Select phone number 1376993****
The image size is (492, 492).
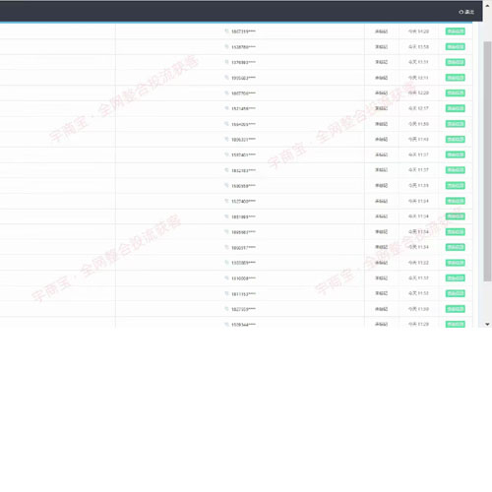243,62
